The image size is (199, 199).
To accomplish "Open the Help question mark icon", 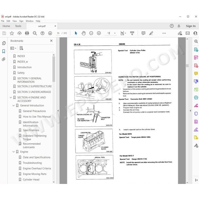I will point(172,26).
